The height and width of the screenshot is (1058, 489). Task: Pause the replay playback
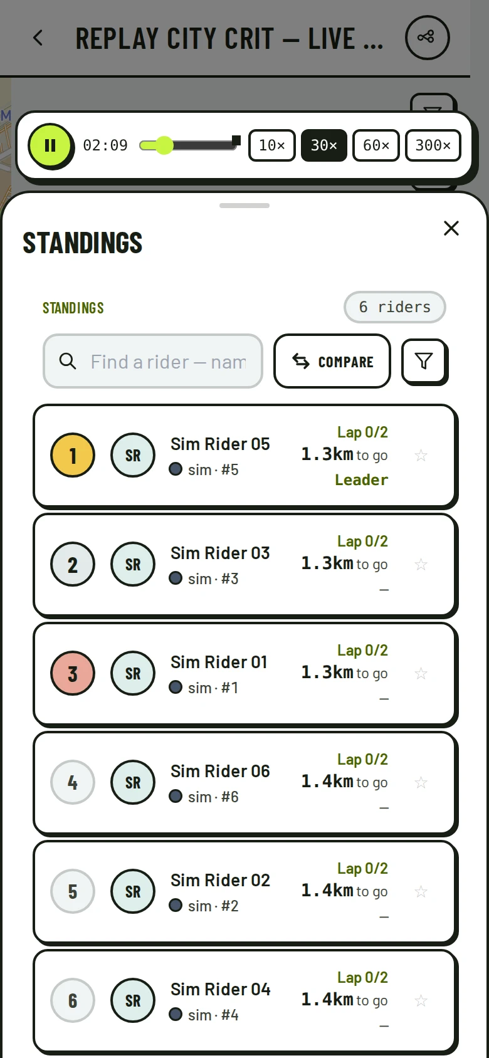50,145
